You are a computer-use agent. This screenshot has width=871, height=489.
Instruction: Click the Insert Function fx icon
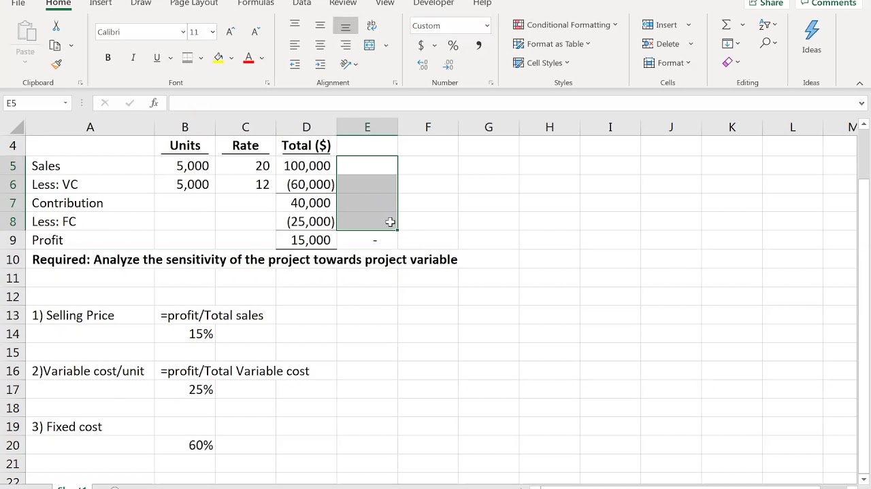[154, 103]
